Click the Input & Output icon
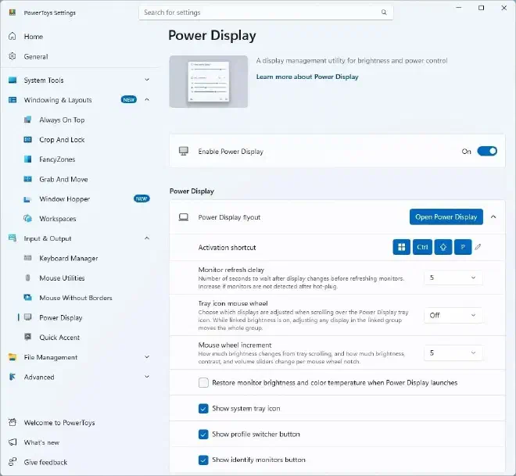The width and height of the screenshot is (516, 476). point(13,238)
